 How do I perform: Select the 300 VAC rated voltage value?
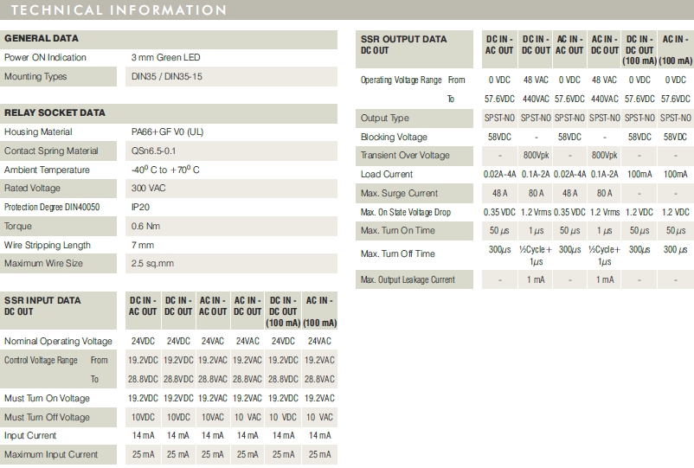149,189
